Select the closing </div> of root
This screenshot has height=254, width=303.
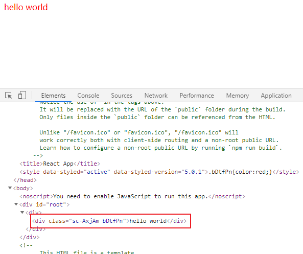pyautogui.click(x=29, y=237)
